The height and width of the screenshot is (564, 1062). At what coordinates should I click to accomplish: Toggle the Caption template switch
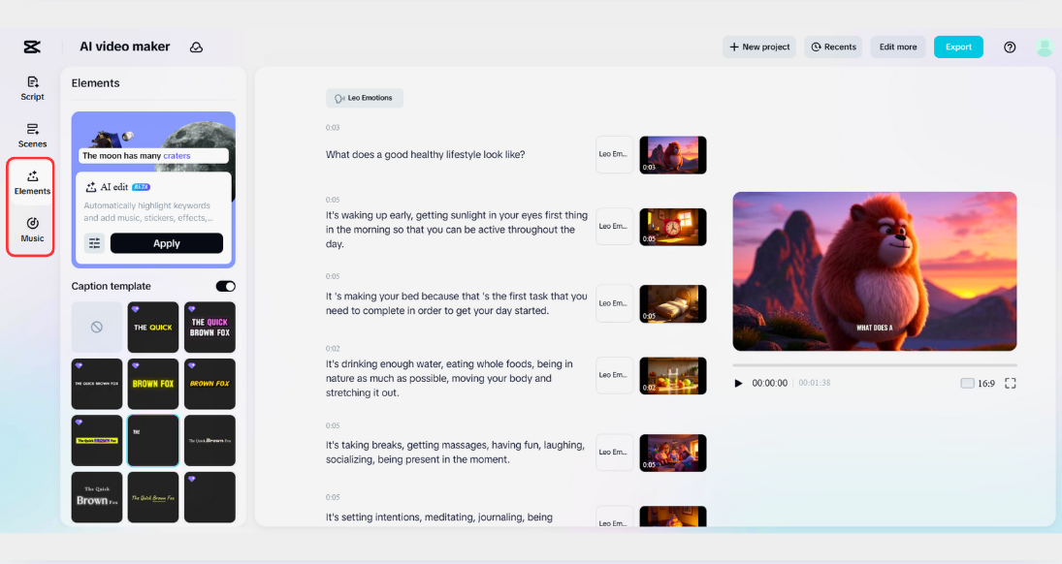tap(226, 286)
